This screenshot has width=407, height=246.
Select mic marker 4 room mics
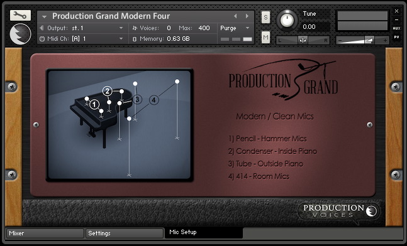point(153,100)
